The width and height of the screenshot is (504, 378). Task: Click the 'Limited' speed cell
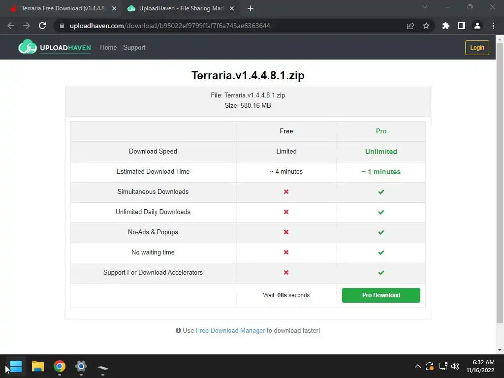[286, 152]
